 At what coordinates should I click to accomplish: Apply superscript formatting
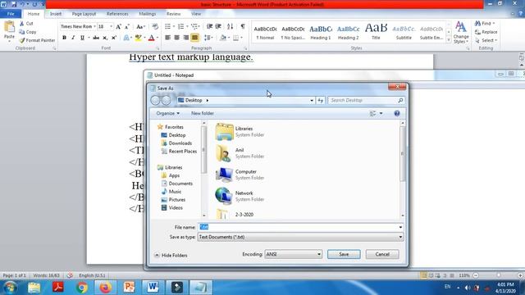tap(114, 38)
